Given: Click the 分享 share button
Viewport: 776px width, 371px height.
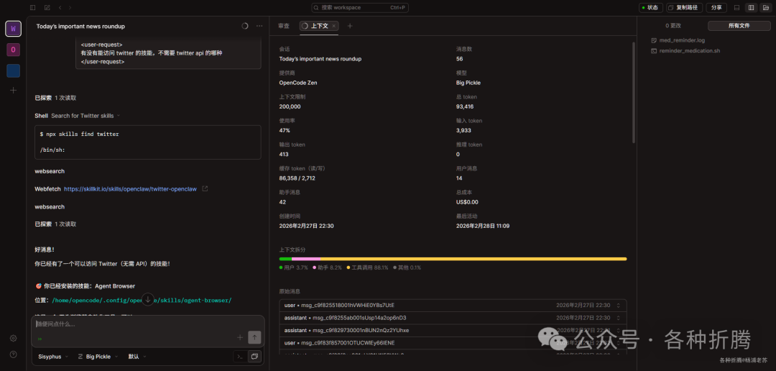Looking at the screenshot, I should (716, 7).
